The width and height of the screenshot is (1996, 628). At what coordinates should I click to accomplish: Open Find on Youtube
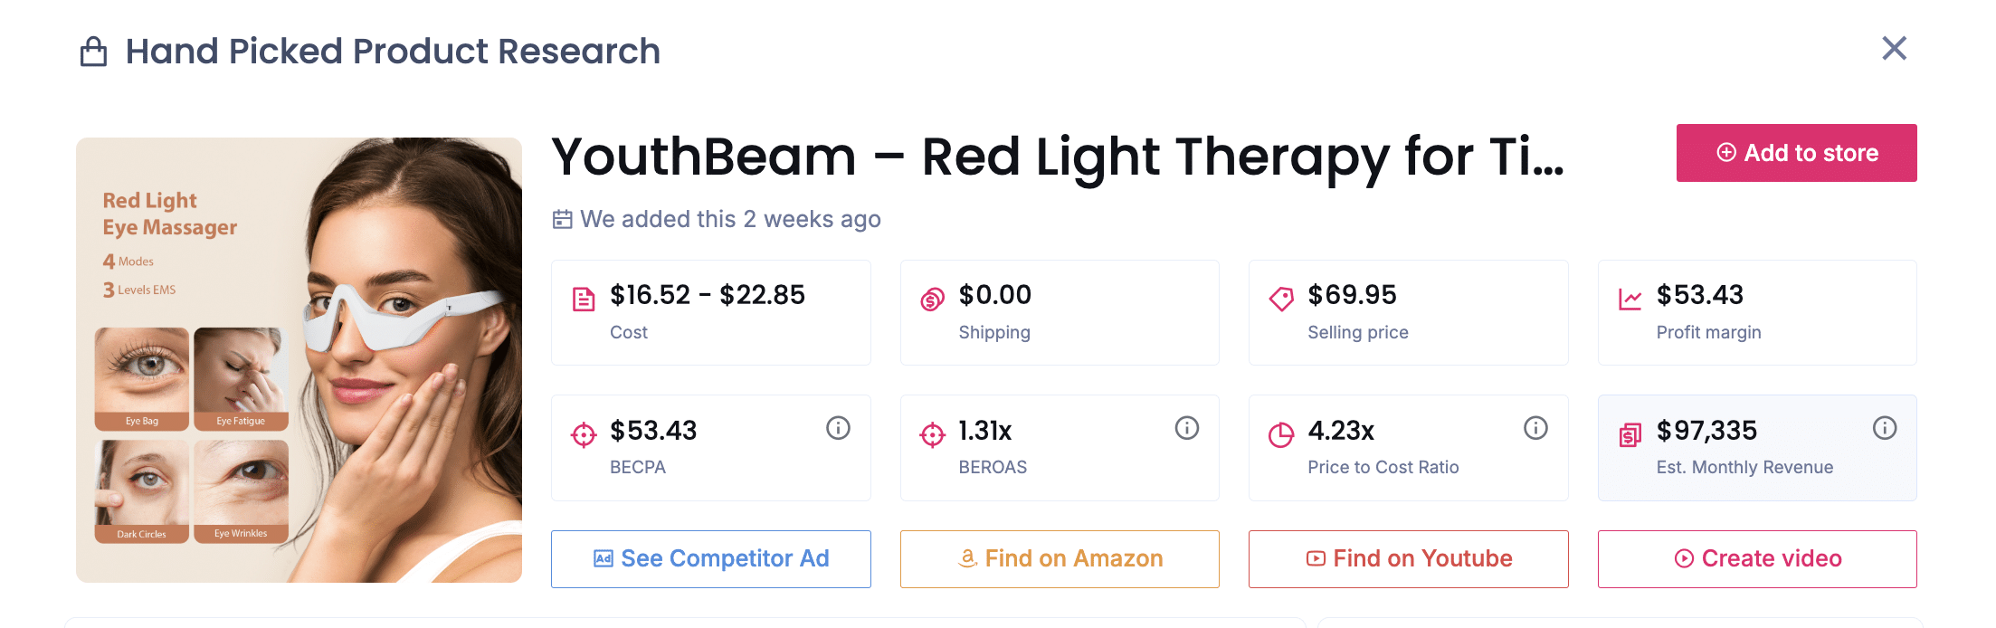[1408, 558]
